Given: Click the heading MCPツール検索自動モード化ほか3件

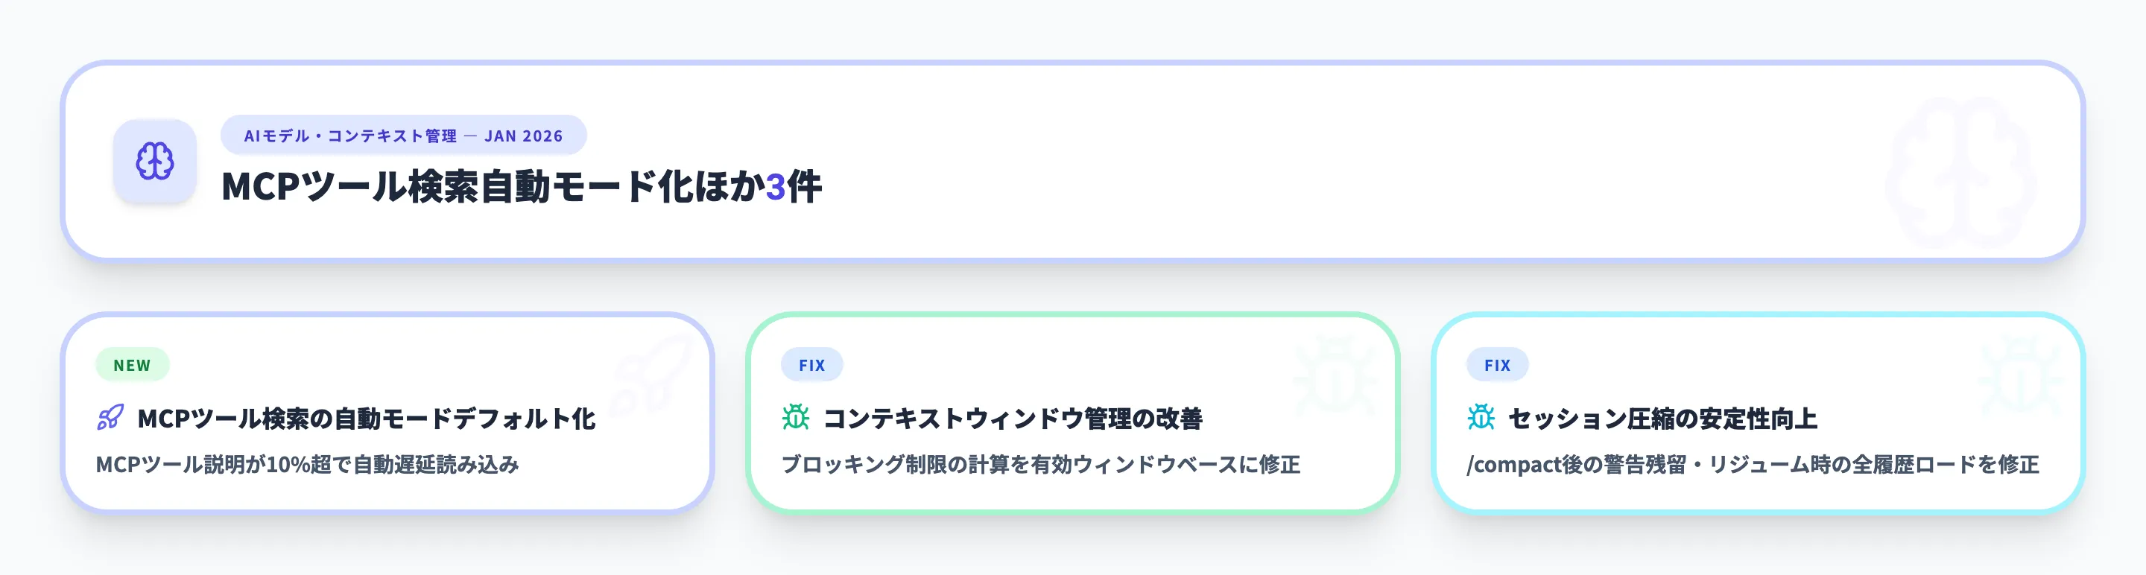Looking at the screenshot, I should (522, 187).
